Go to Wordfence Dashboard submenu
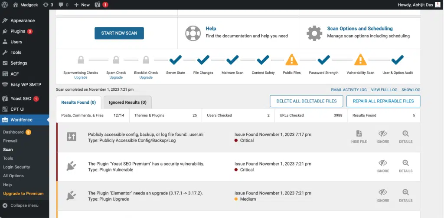Image resolution: width=444 pixels, height=218 pixels. click(13, 132)
